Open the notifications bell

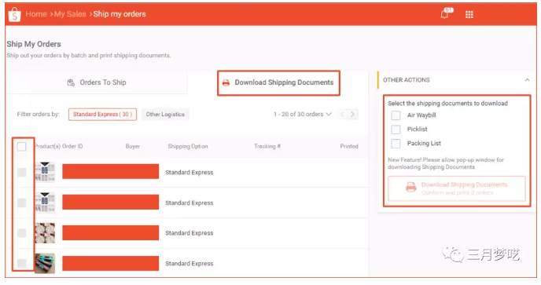[446, 14]
